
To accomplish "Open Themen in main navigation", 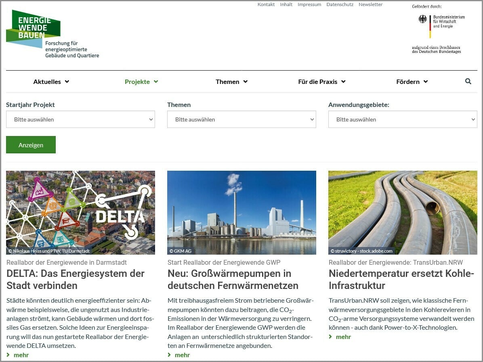I will click(227, 82).
